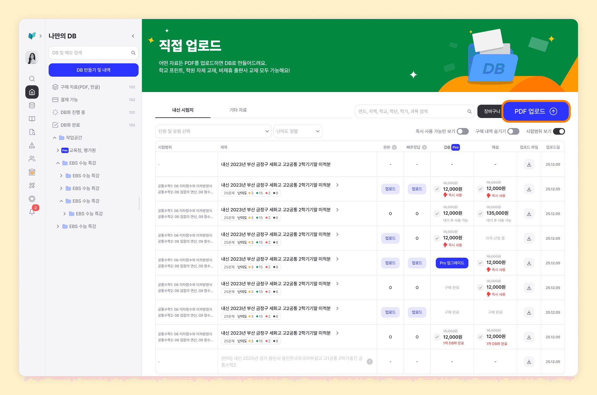Expand the 교육청, 평가원 folder arrow
597x395 pixels.
(58, 150)
